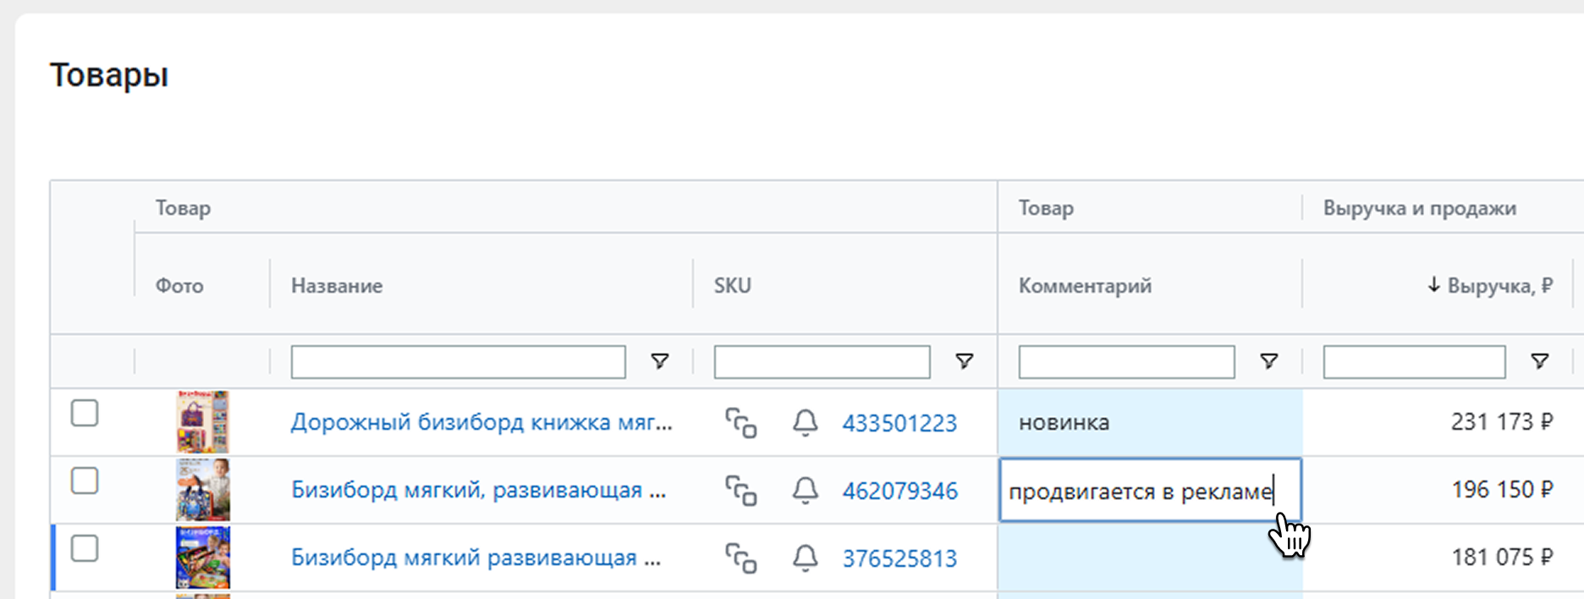Viewport: 1584px width, 599px height.
Task: Open filter options for SKU column
Action: 964,362
